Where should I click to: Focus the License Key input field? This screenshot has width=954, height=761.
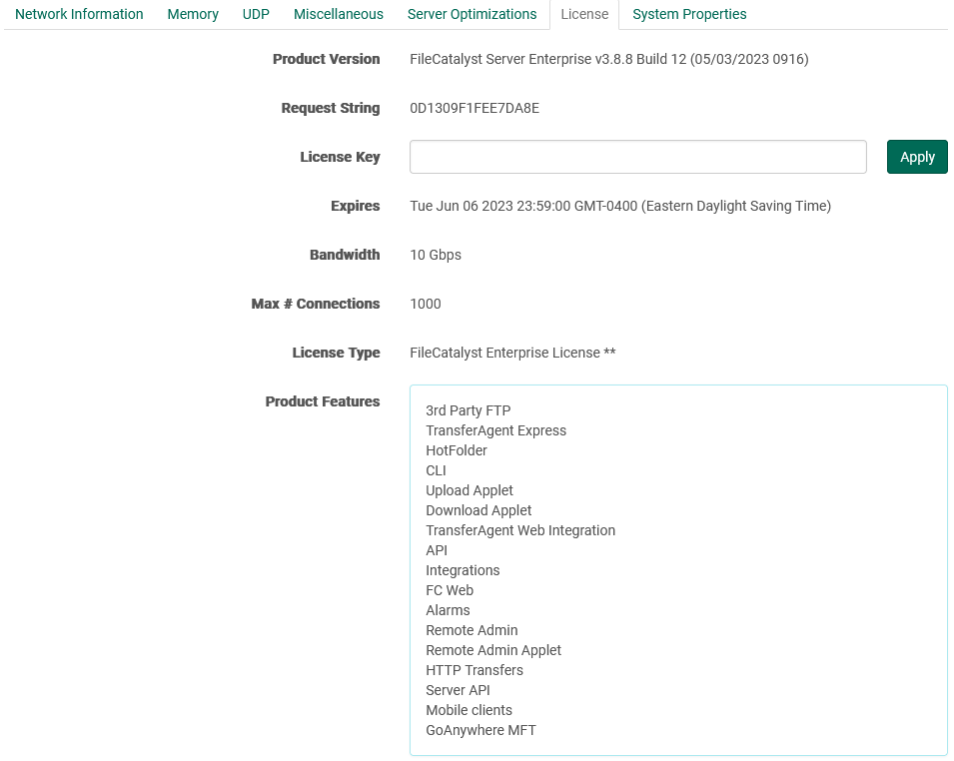(637, 157)
